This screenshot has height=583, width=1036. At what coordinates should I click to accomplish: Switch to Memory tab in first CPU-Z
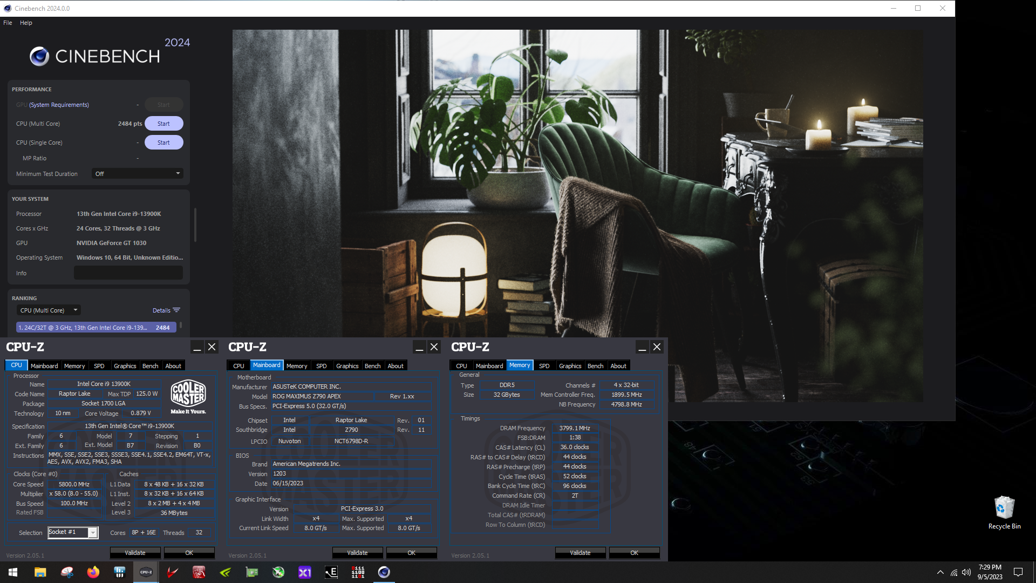pyautogui.click(x=74, y=366)
